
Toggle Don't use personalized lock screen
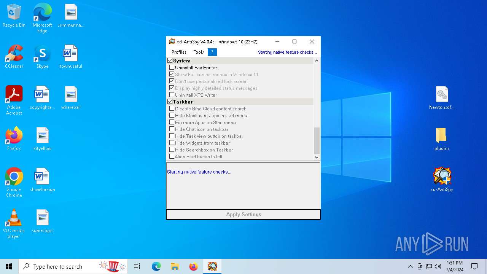click(x=172, y=81)
